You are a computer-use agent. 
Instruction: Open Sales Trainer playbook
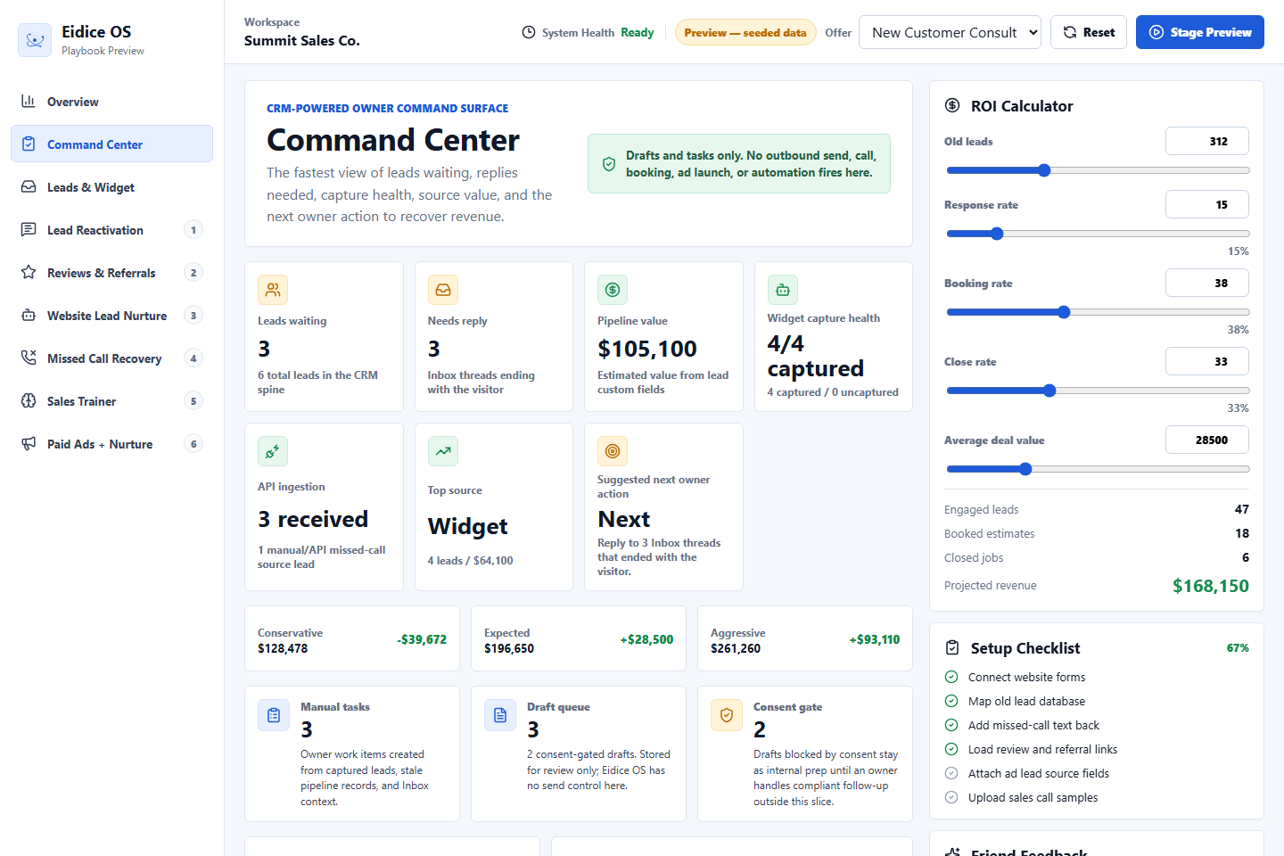(x=111, y=400)
